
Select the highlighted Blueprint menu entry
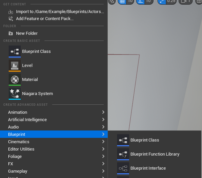point(54,134)
